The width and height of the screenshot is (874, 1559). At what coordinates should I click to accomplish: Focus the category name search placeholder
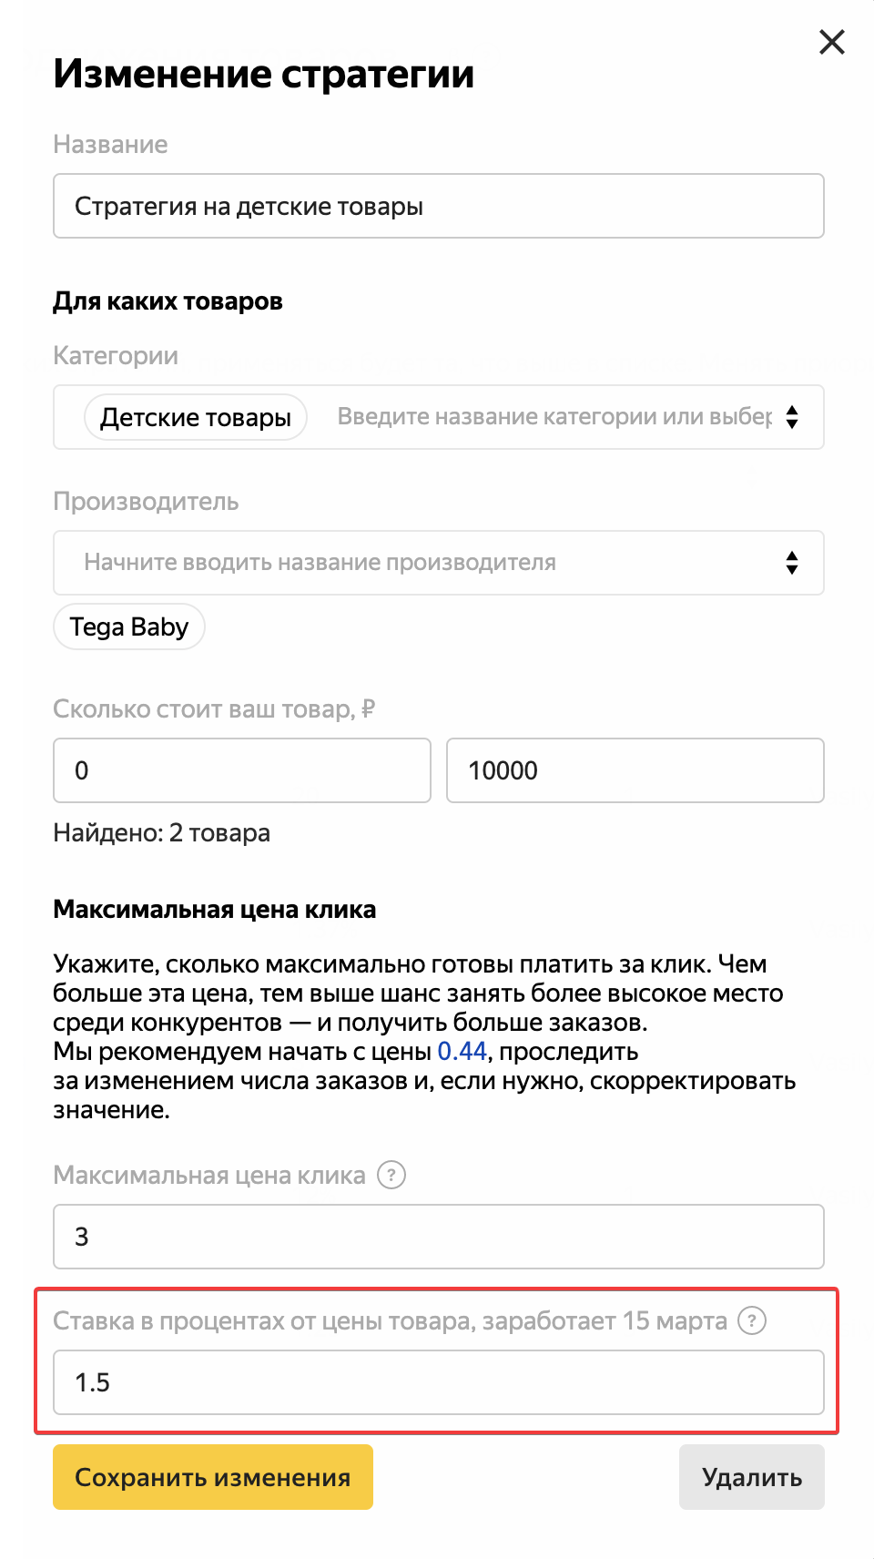point(554,417)
